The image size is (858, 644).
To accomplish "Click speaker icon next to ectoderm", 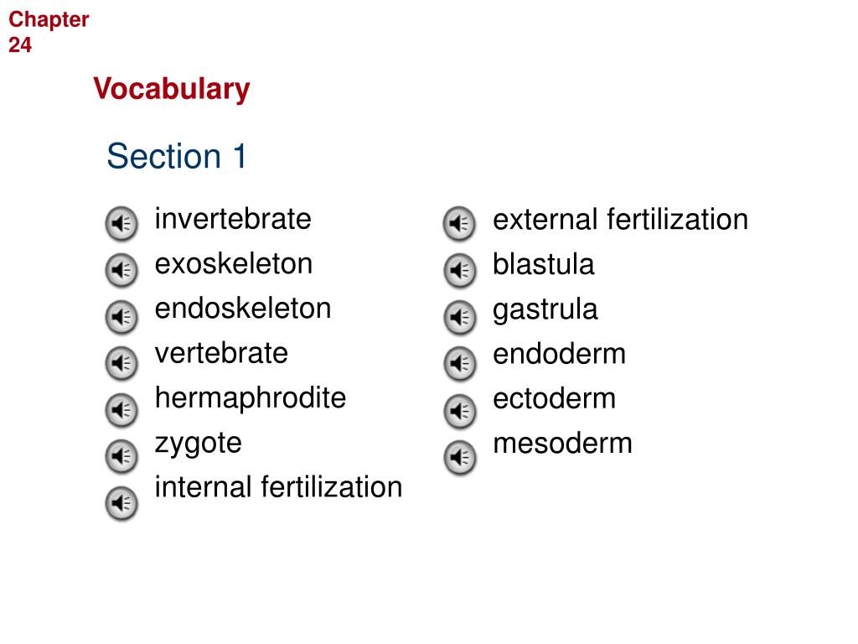I will click(x=459, y=411).
